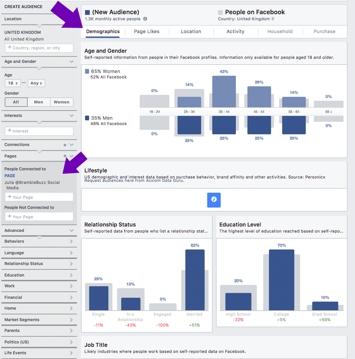Click the small circle icon in Pages row
Screen dimensions: 355x359
tap(65, 156)
